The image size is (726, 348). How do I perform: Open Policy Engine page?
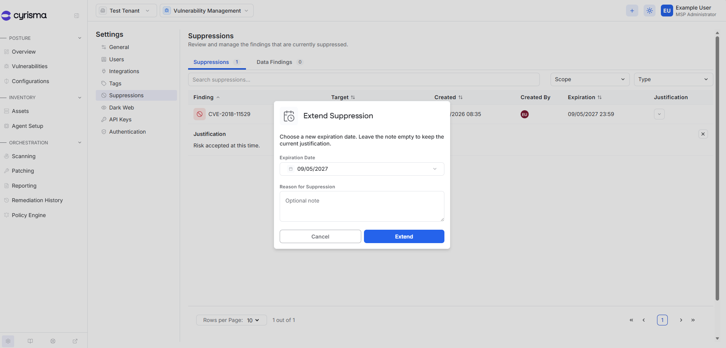pyautogui.click(x=29, y=215)
